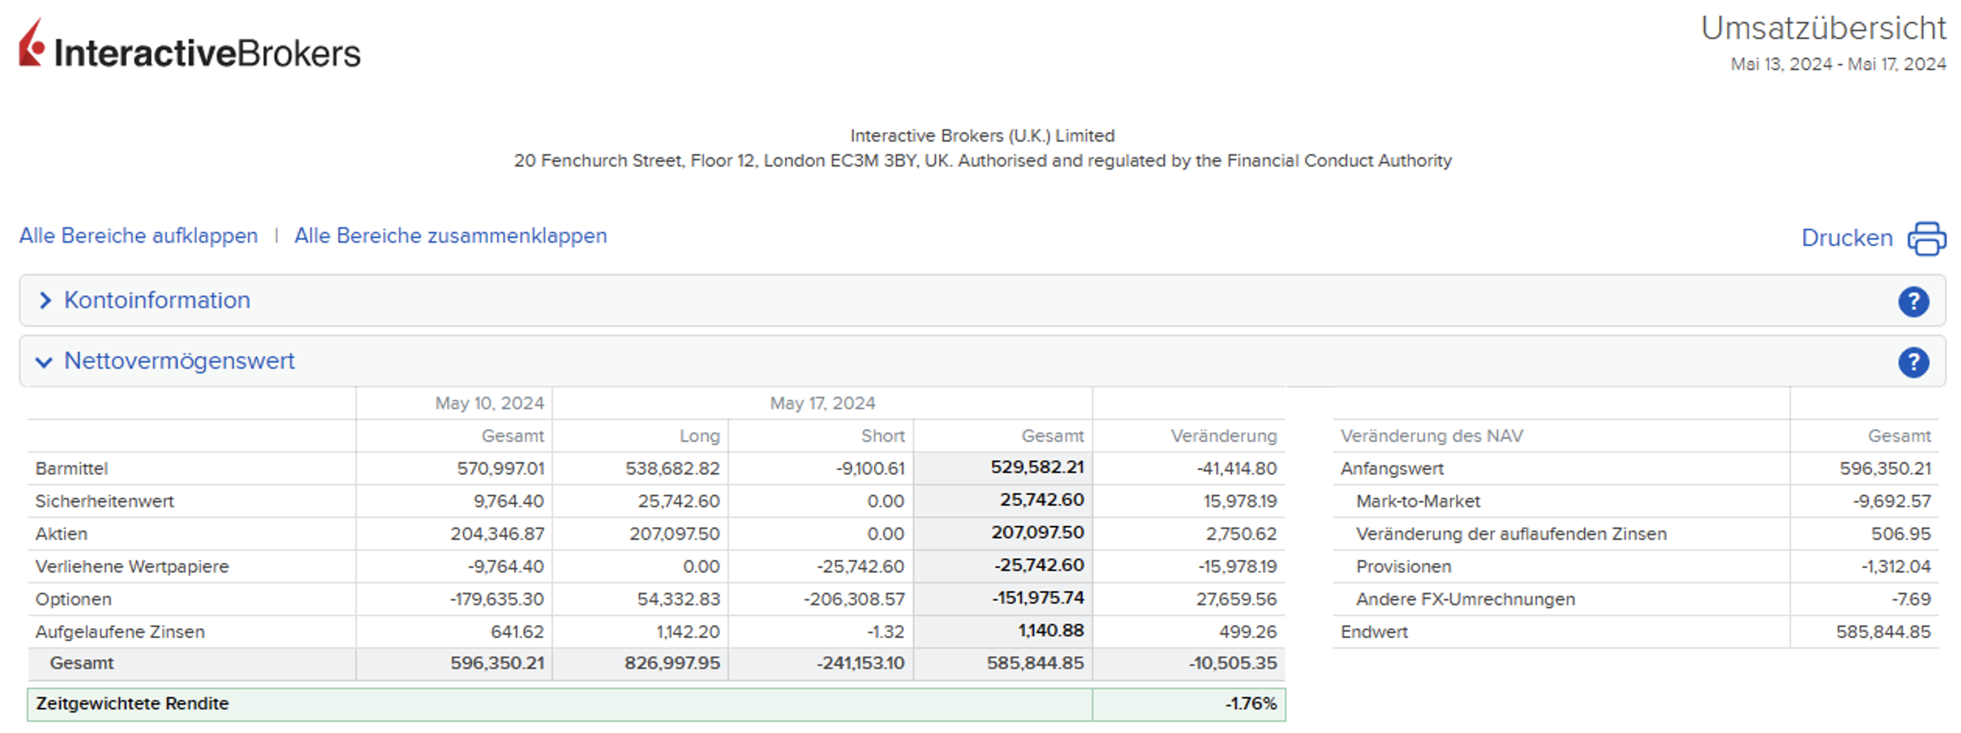Click Mark-to-Market value -9,692.57
Viewport: 1961px width, 733px height.
coord(1892,501)
